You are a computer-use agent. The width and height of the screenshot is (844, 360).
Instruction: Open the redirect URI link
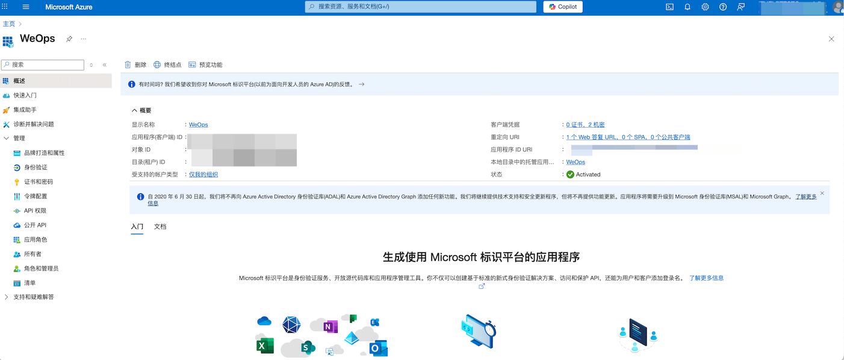(628, 137)
